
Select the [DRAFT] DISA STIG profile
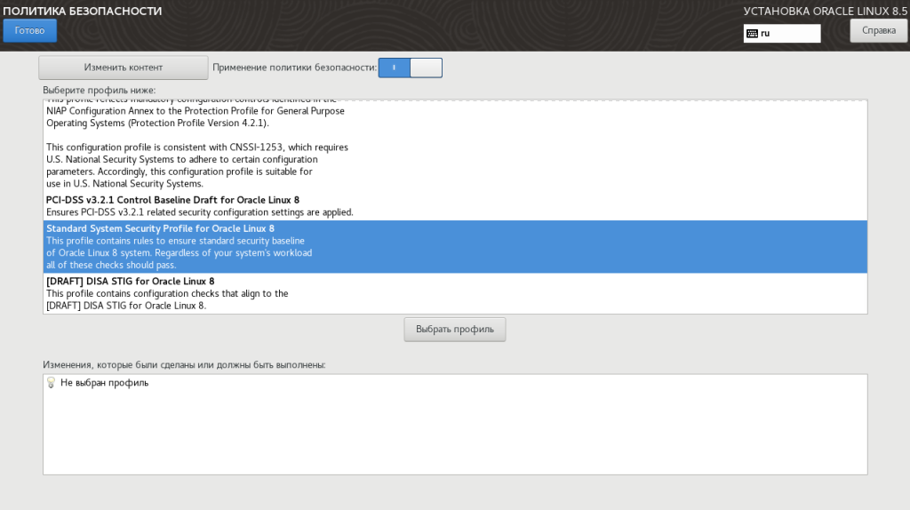coord(131,282)
